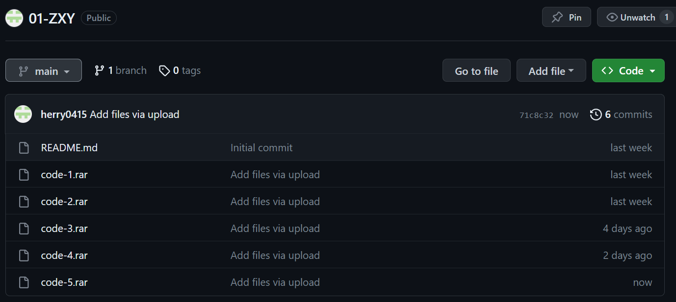
Task: Pin the 01-ZXY repository
Action: [566, 18]
